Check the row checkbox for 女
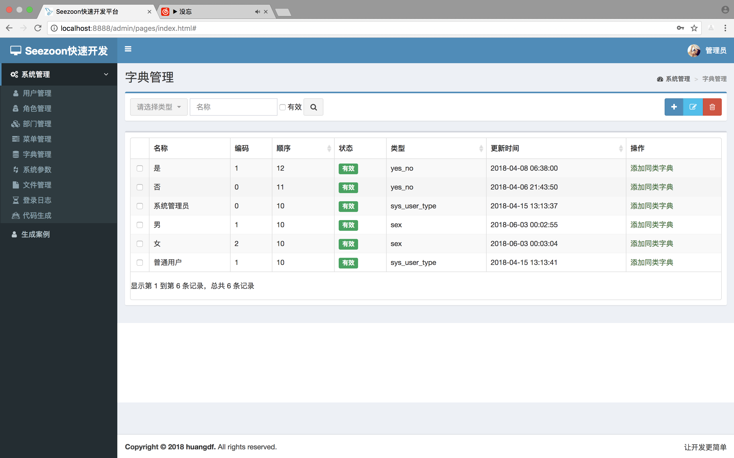 pos(140,244)
